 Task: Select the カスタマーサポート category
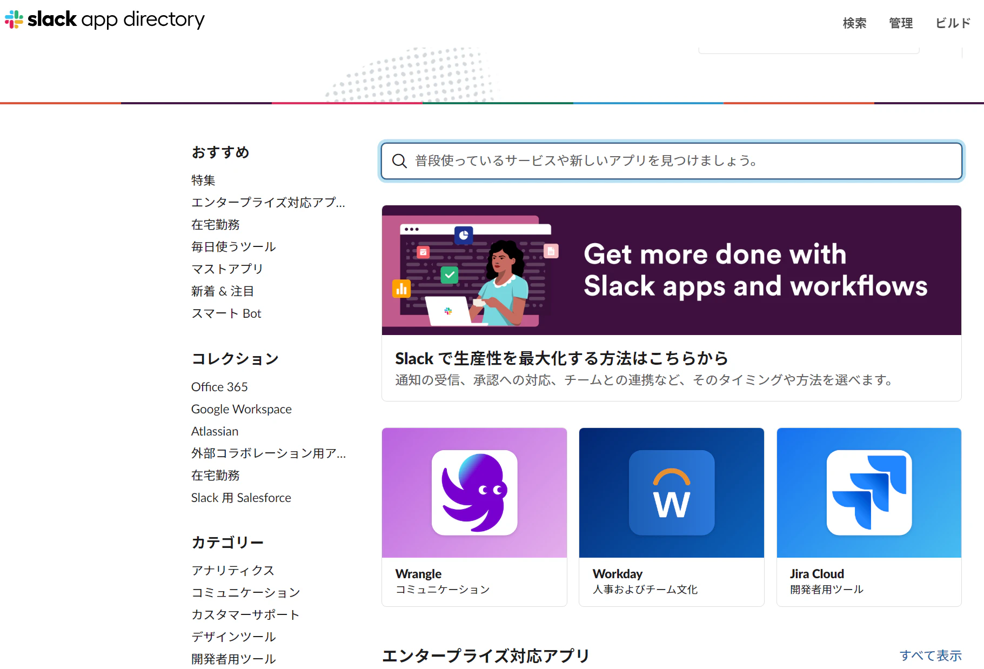coord(245,614)
